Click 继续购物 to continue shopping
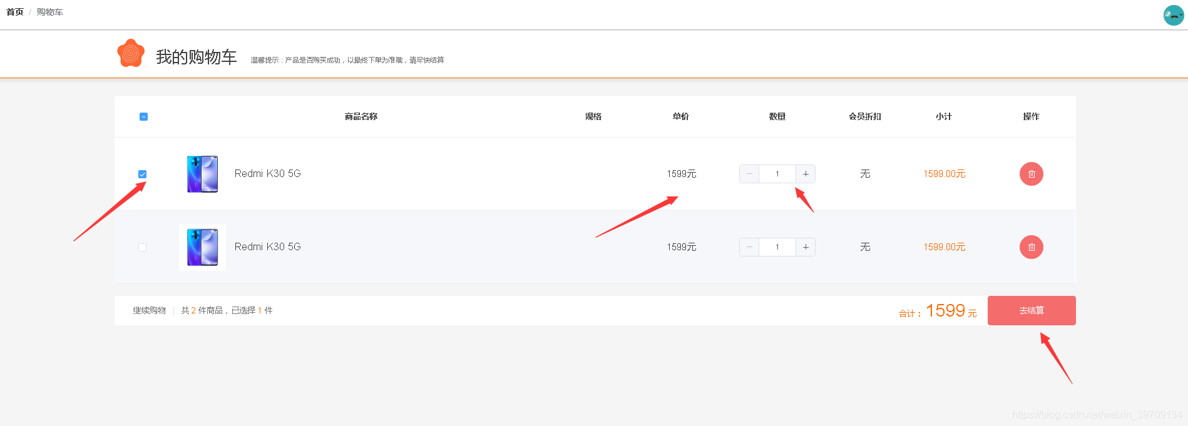Viewport: 1188px width, 426px height. (149, 310)
